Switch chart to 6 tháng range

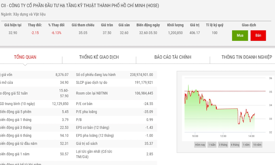(x=235, y=145)
